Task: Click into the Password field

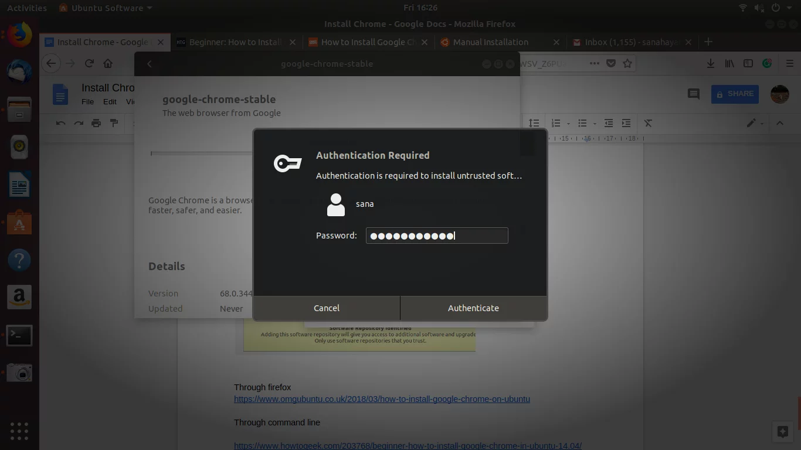Action: (x=437, y=236)
